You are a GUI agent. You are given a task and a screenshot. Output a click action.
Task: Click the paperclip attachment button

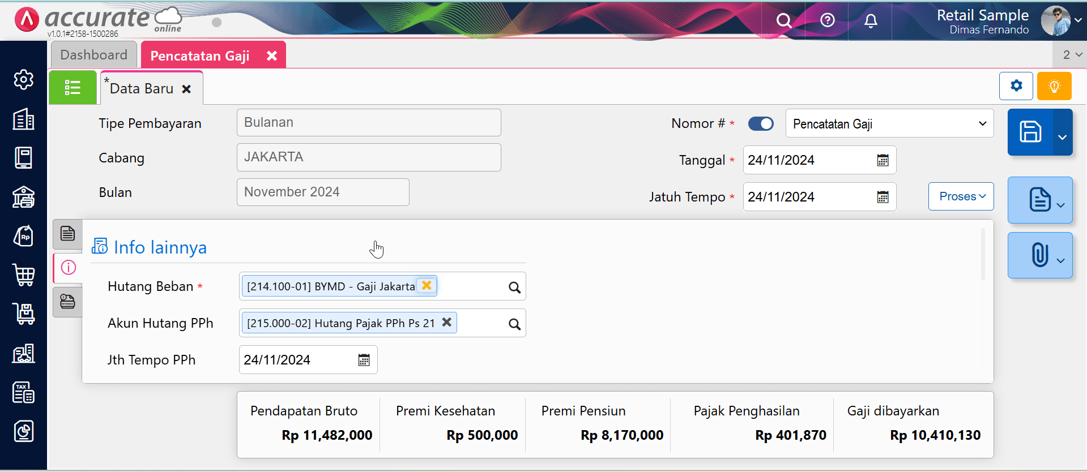(1039, 255)
